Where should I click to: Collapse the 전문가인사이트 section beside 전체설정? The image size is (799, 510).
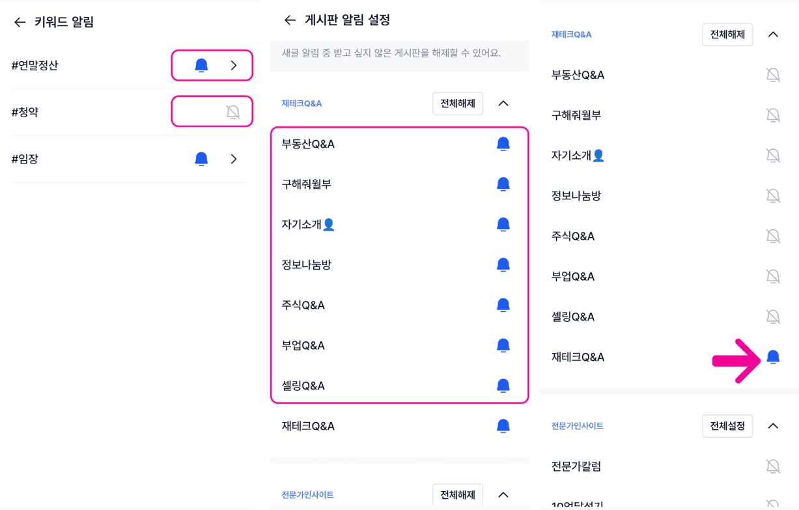[773, 426]
